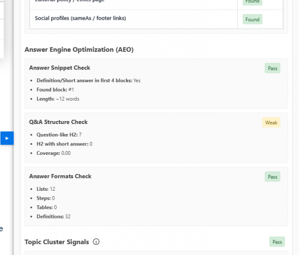Click the Weak badge on Q&A Structure Check

(x=271, y=123)
